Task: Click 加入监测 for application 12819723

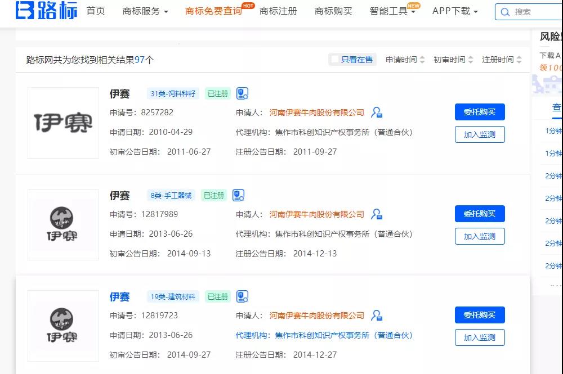Action: click(x=480, y=337)
